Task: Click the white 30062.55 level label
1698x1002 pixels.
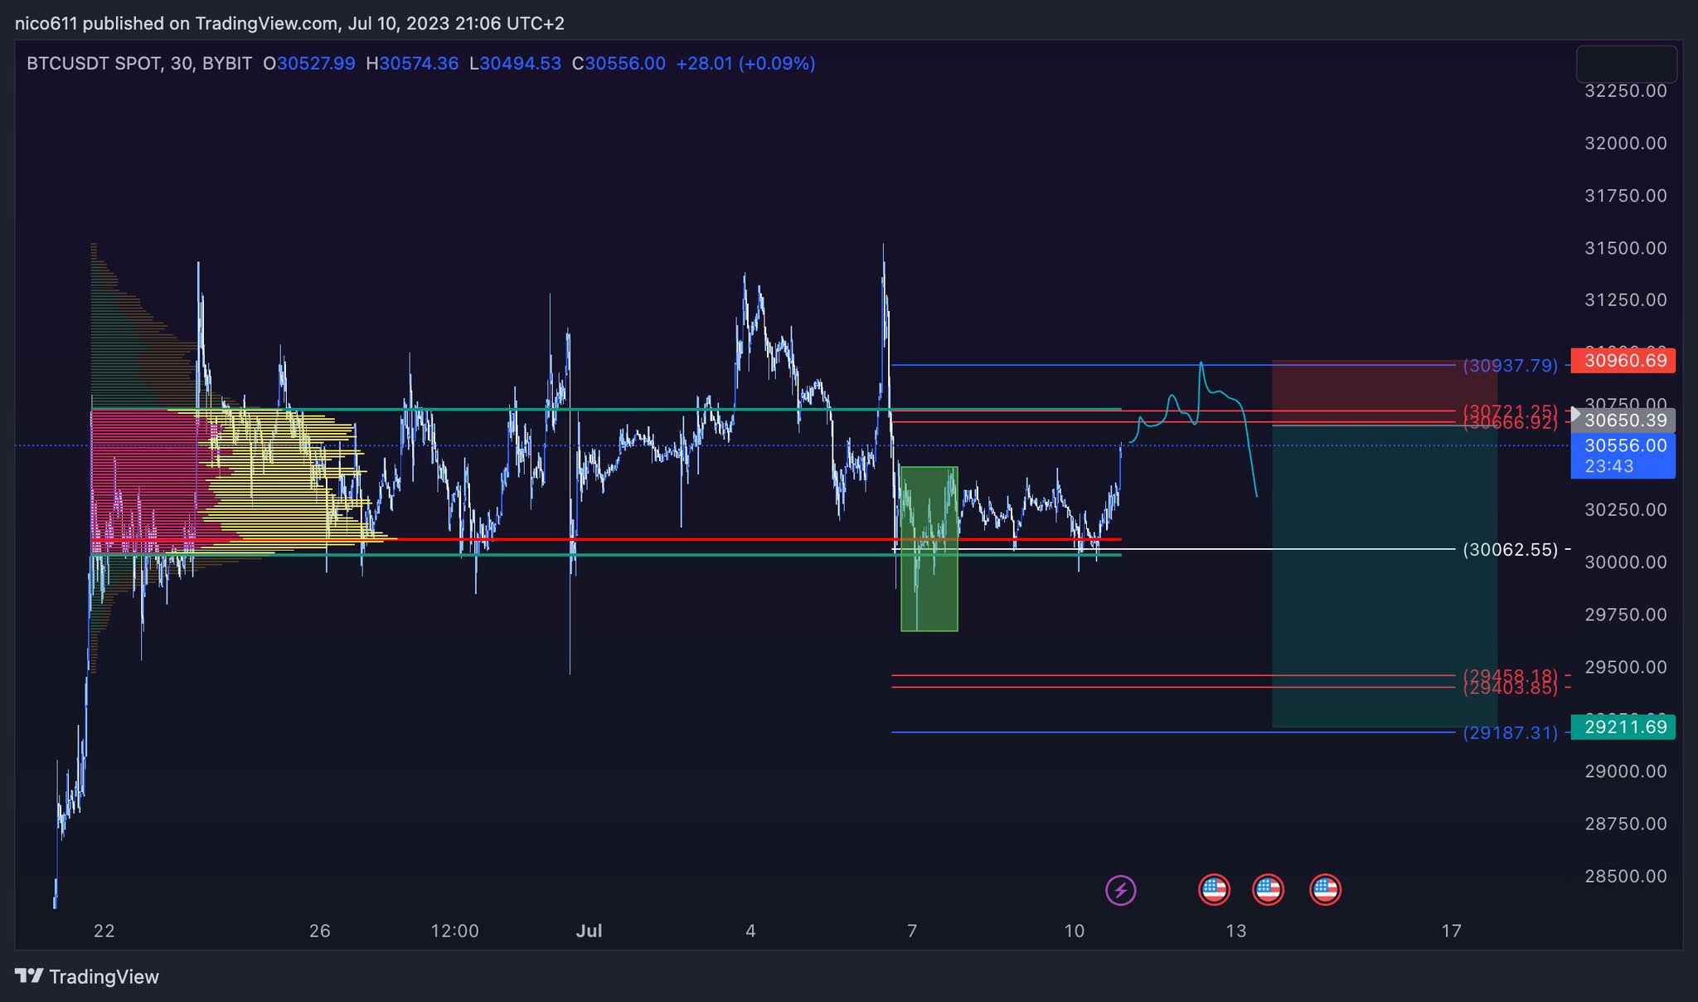Action: point(1510,550)
